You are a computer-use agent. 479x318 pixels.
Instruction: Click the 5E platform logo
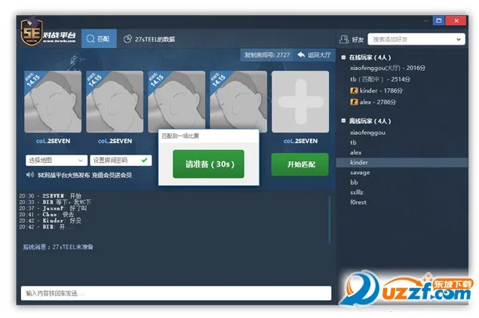point(48,38)
